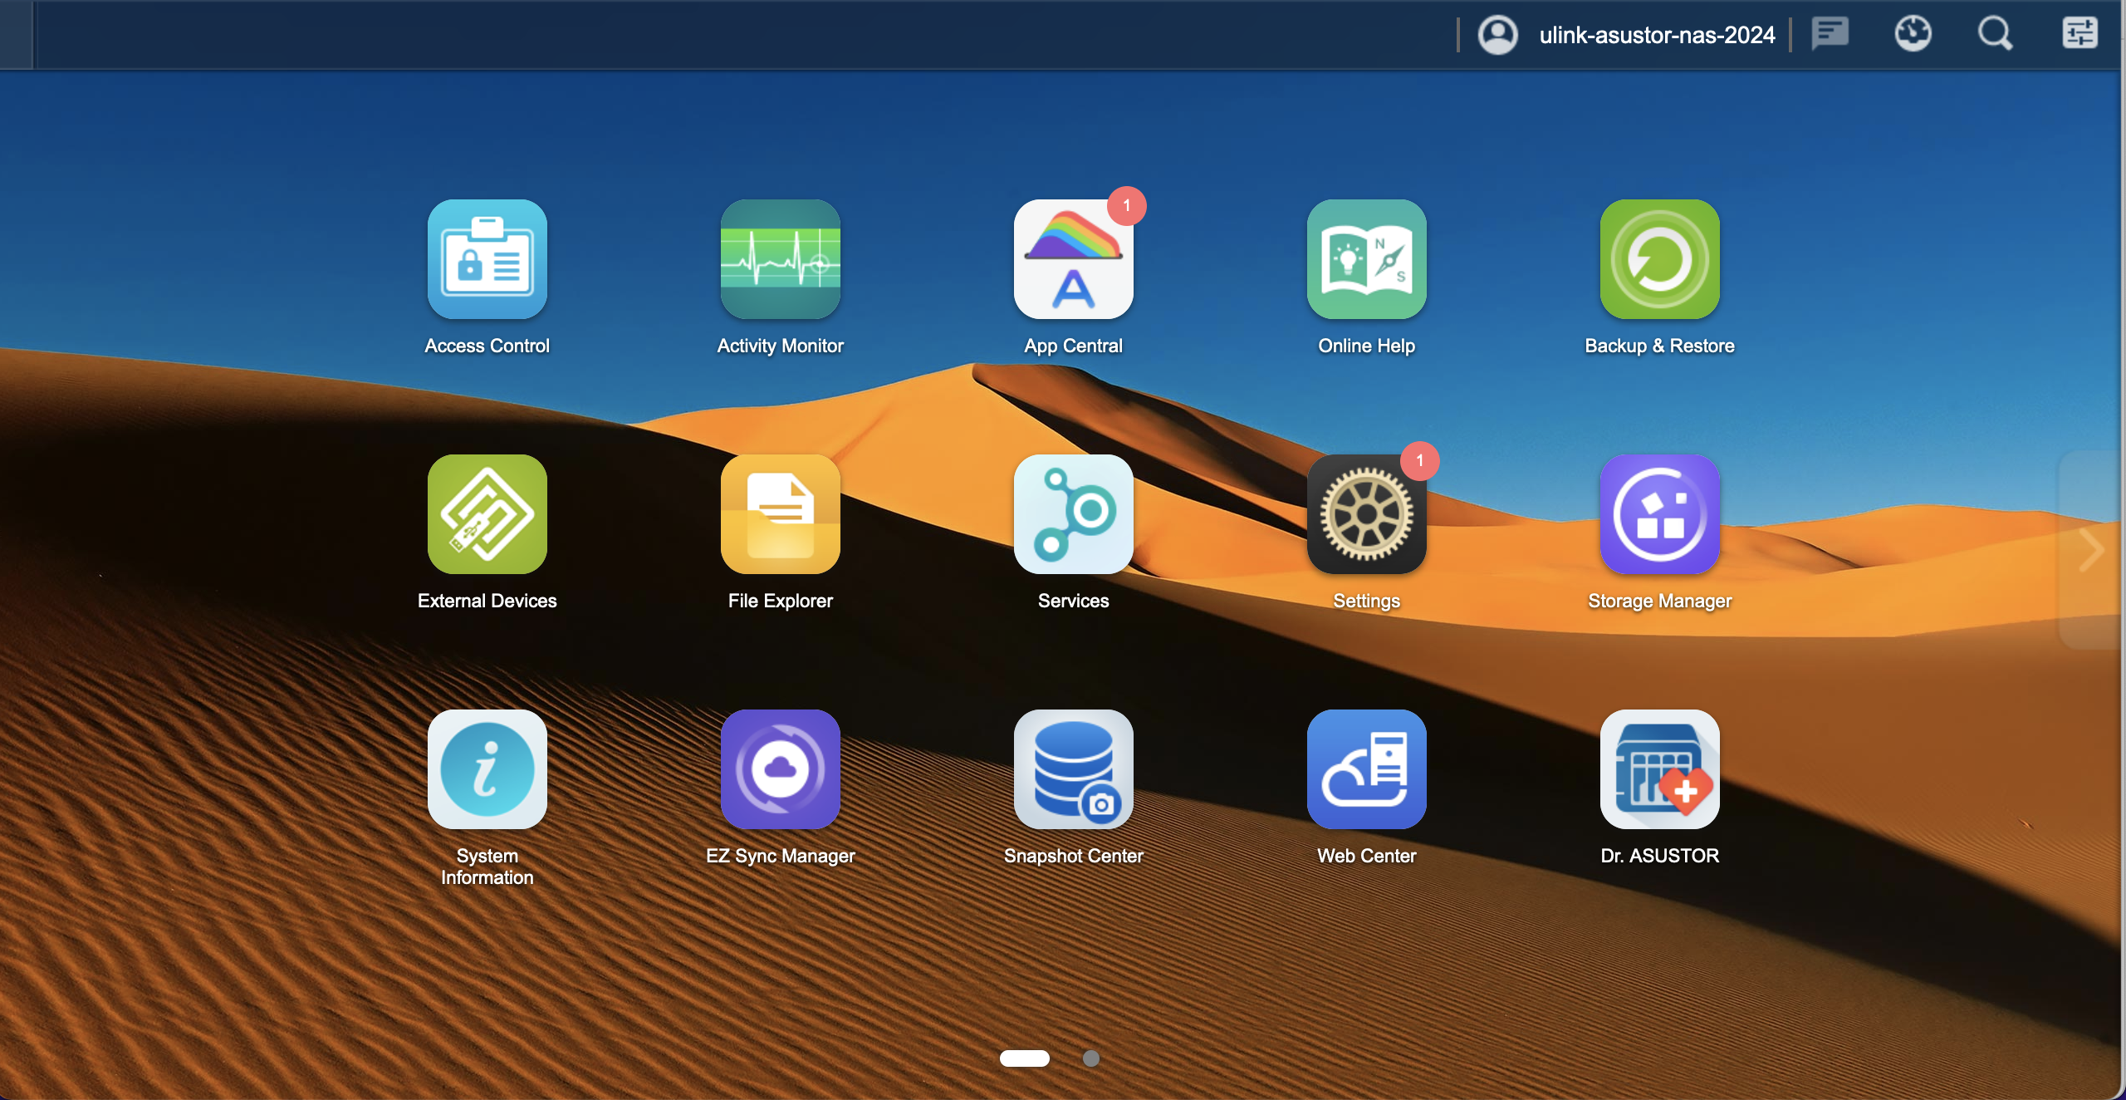The width and height of the screenshot is (2126, 1100).
Task: Switch to second desktop page dot
Action: [1091, 1058]
